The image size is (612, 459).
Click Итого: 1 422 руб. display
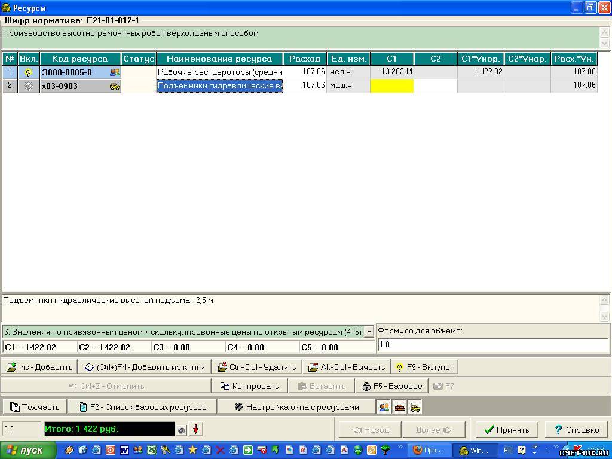[x=109, y=429]
